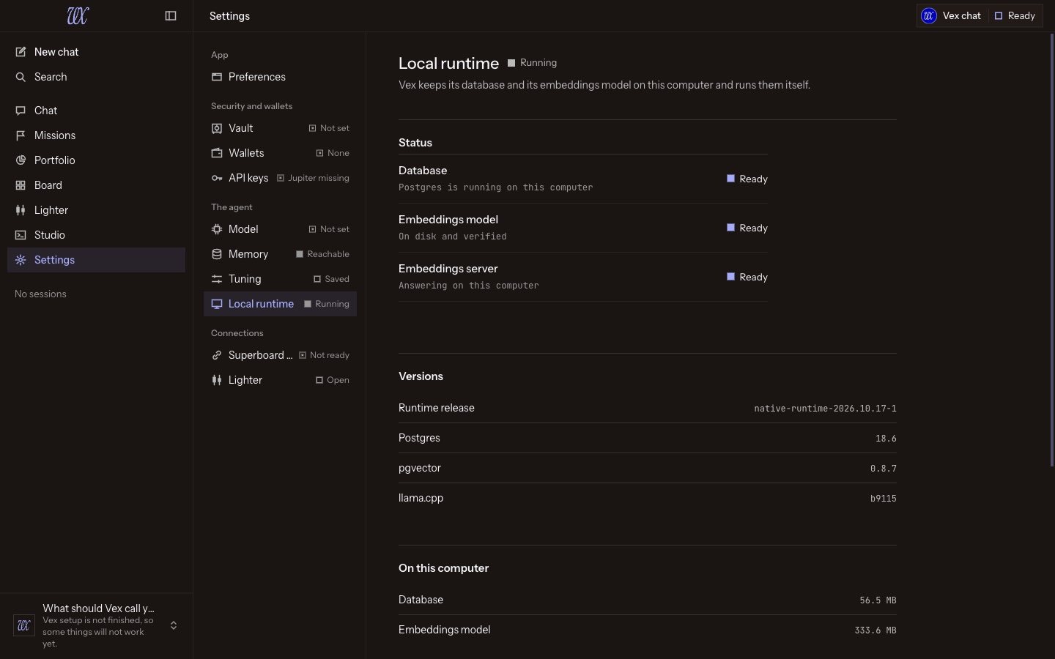The width and height of the screenshot is (1055, 659).
Task: Open Preferences settings page
Action: (280, 77)
